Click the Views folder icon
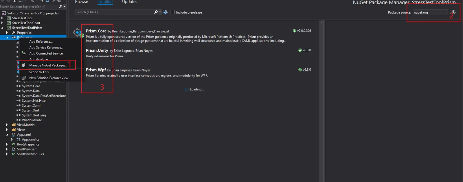Viewport: 463px width, 182px height. [x=14, y=130]
